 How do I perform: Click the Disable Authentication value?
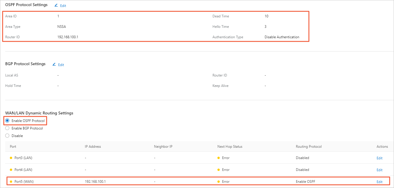282,37
